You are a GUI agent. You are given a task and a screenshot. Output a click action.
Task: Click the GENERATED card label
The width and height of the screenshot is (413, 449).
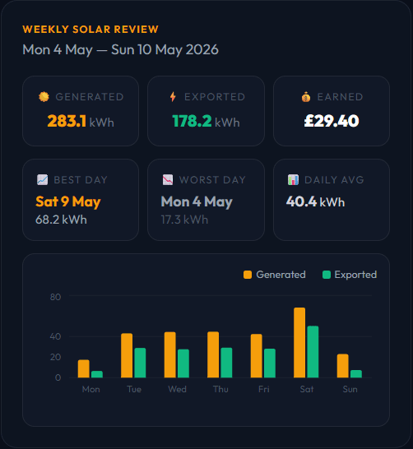pos(90,97)
